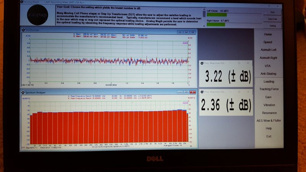Click the Left Volume -9.0 dBFS label
The image size is (306, 172).
(x=217, y=11)
